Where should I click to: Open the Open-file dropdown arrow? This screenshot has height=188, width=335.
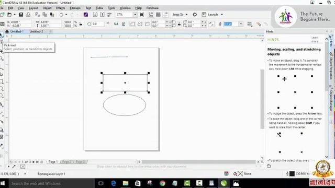[x=15, y=15]
